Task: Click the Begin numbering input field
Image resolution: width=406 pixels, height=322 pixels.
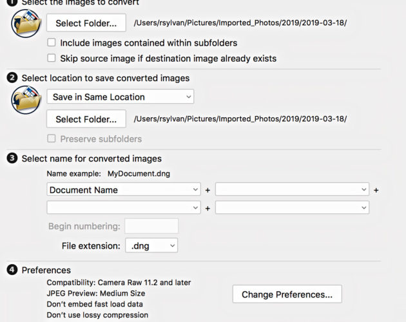Action: click(x=151, y=226)
